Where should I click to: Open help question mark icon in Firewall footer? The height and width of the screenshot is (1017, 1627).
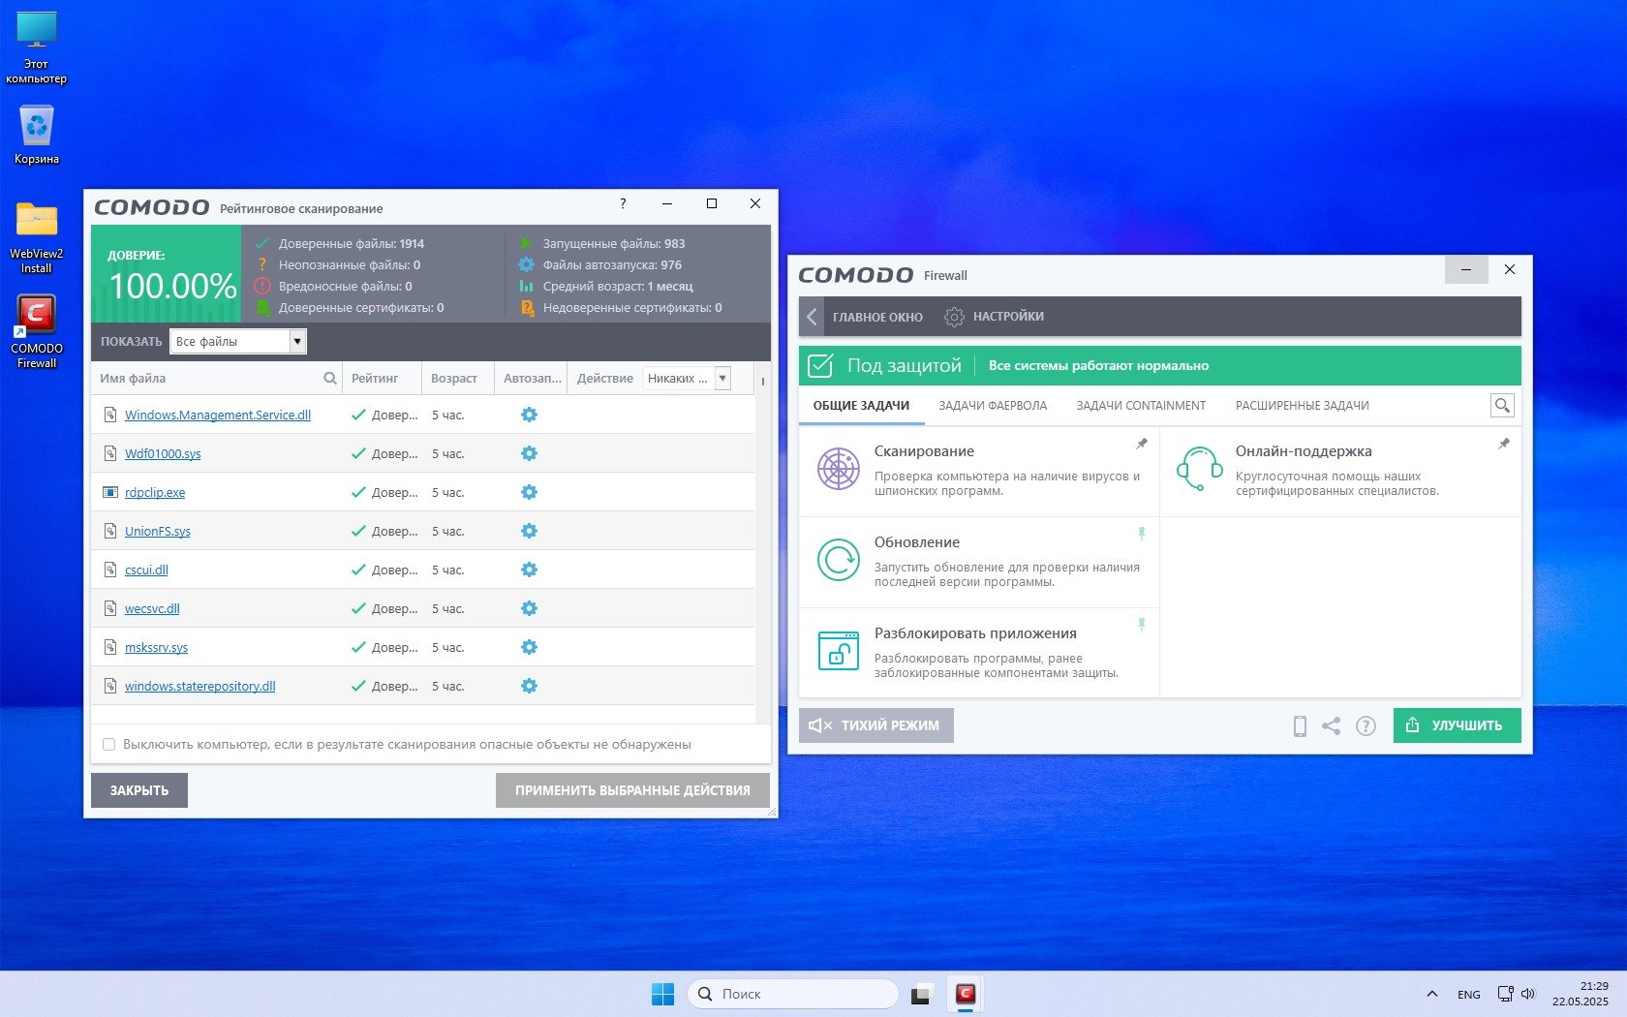(x=1366, y=726)
